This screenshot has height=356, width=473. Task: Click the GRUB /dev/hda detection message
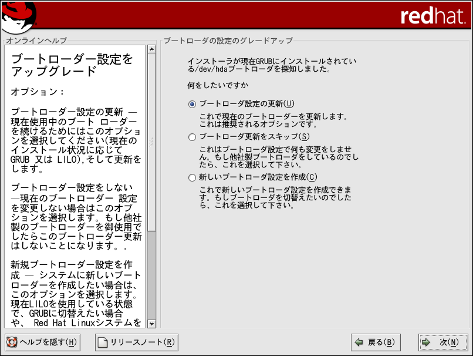272,65
